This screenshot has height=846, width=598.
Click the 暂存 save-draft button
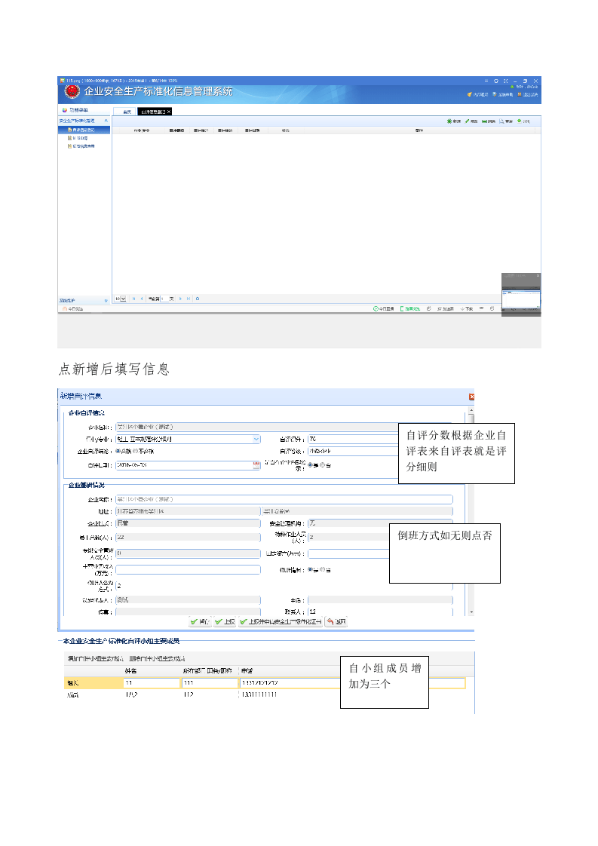[201, 621]
